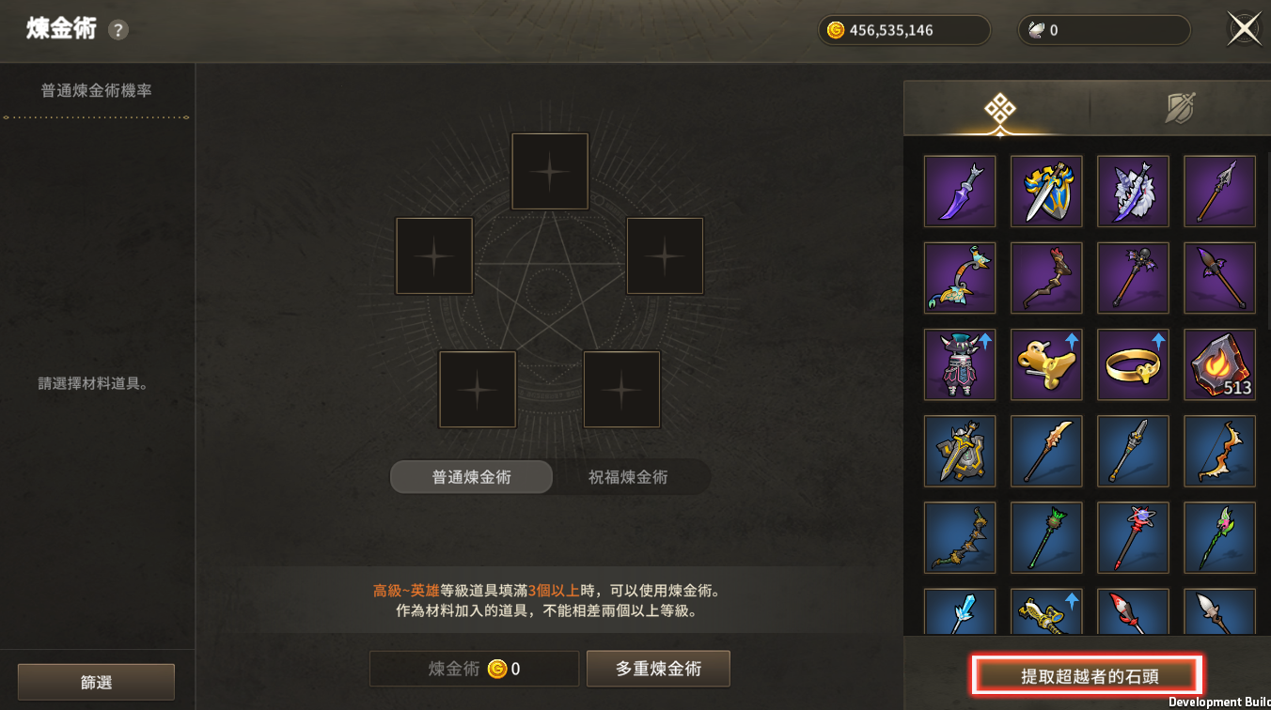Select the purple curved dagger item
Image resolution: width=1271 pixels, height=710 pixels.
click(x=960, y=191)
